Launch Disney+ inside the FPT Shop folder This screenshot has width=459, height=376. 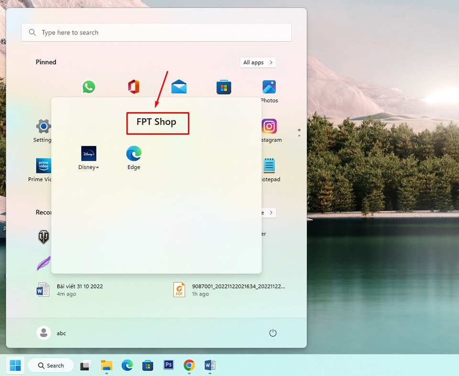[88, 154]
